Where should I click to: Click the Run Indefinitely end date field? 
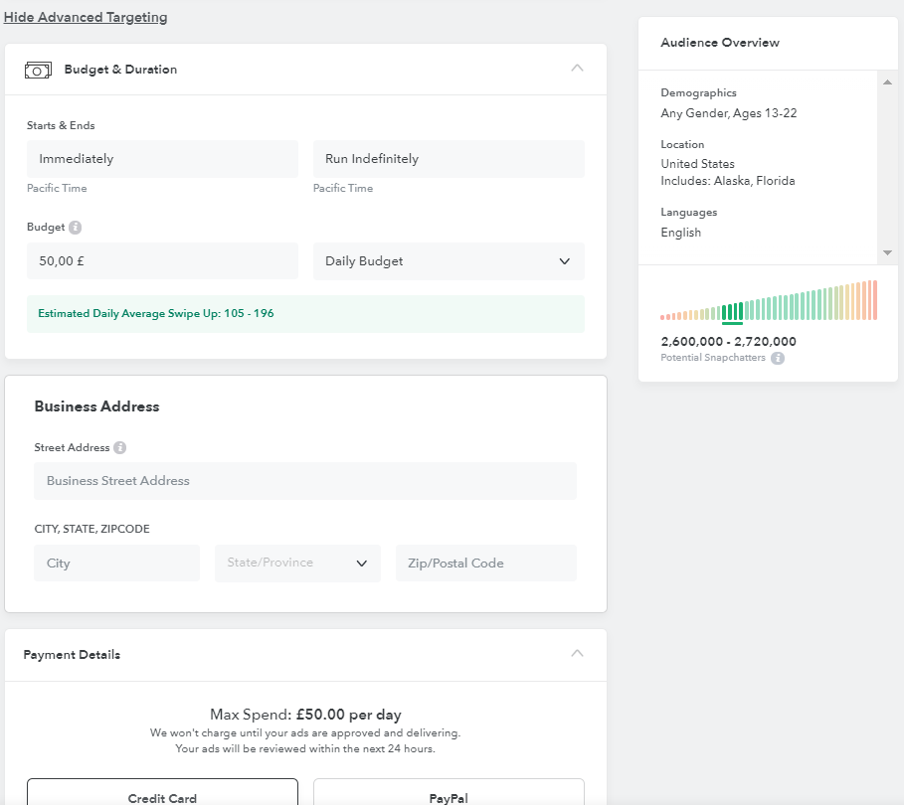click(x=449, y=159)
